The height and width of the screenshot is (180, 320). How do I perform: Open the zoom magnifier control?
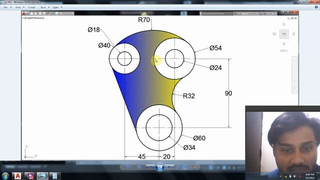[x=128, y=166]
